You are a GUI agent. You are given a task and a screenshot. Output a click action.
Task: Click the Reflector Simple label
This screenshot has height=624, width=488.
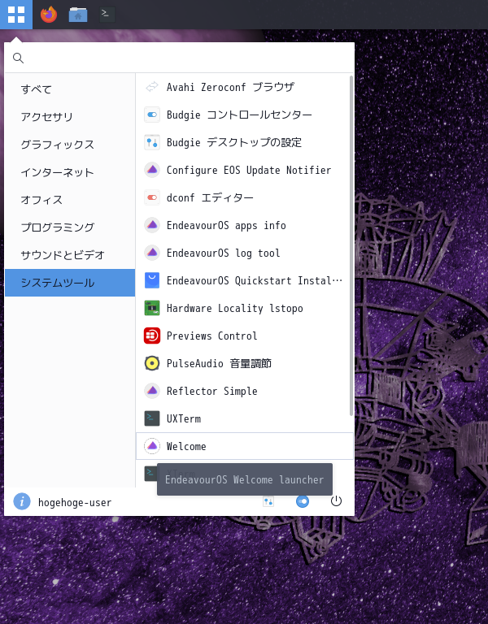pos(212,391)
